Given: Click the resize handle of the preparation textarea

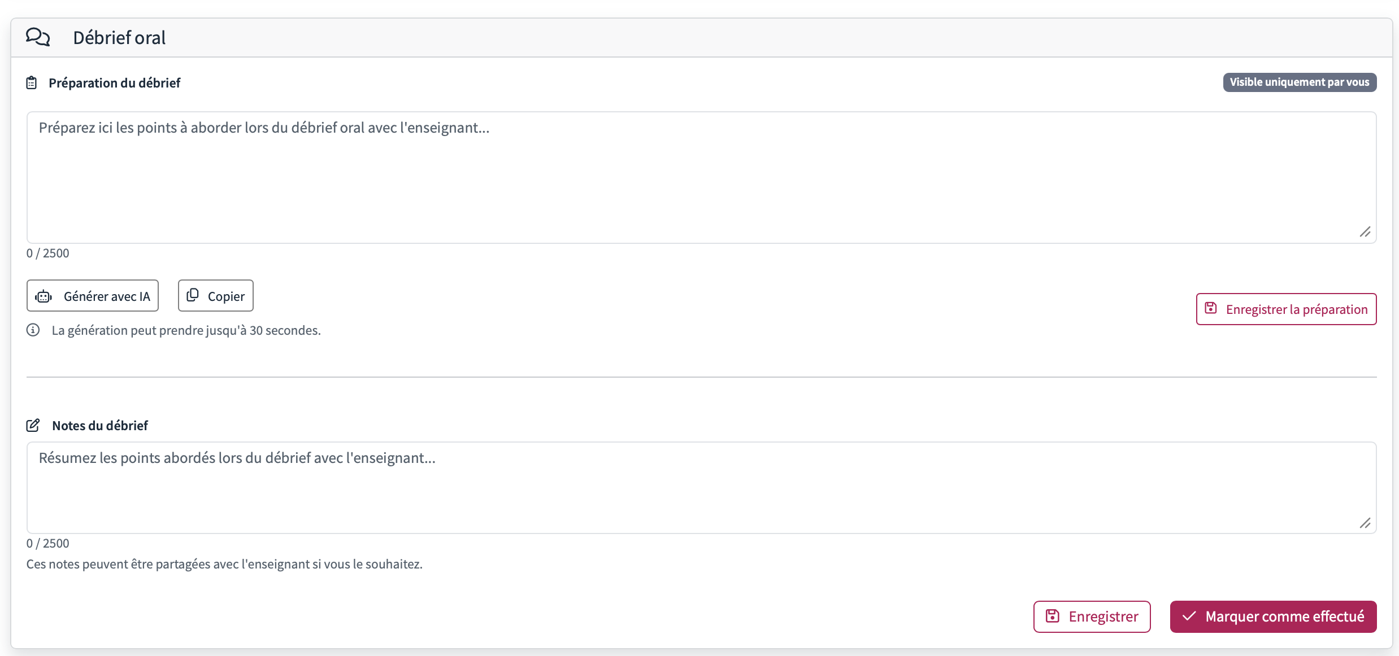Looking at the screenshot, I should [x=1365, y=232].
